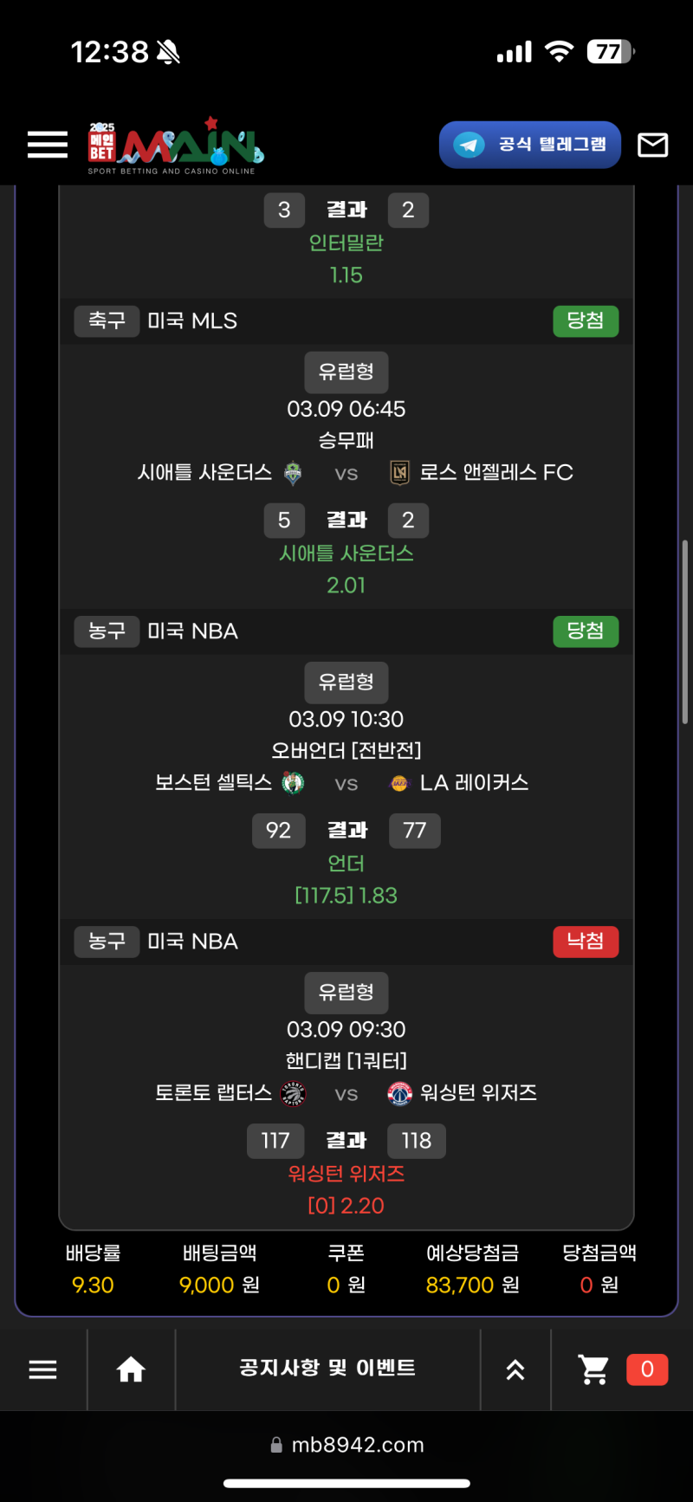This screenshot has width=693, height=1502.
Task: Click the Washington Wizards logo
Action: 399,1093
